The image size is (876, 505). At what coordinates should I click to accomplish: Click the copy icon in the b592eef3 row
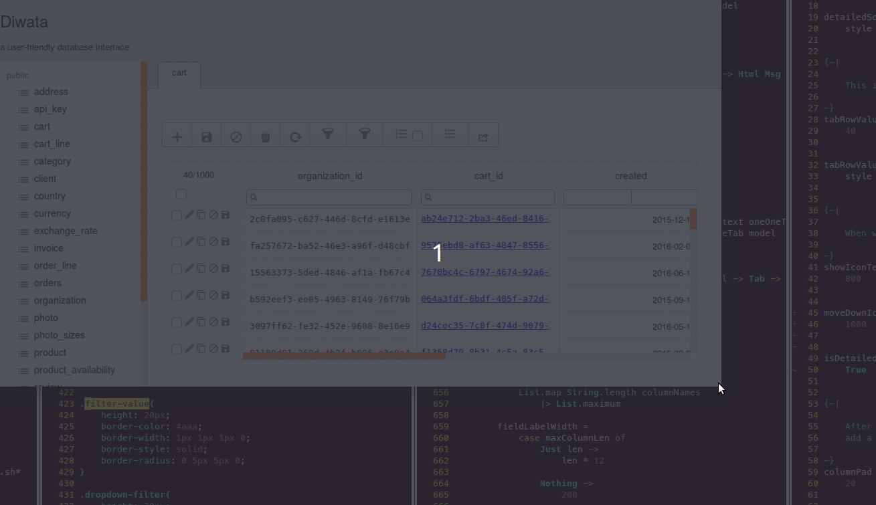(201, 295)
